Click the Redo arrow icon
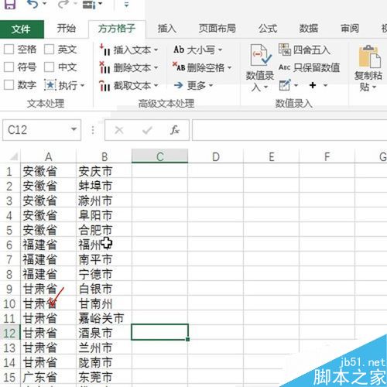The image size is (387, 387). (x=63, y=4)
